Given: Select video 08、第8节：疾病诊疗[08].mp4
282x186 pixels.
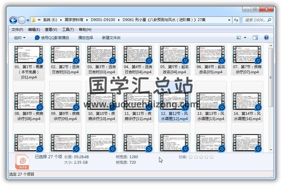Looking at the screenshot, I should [29, 101].
